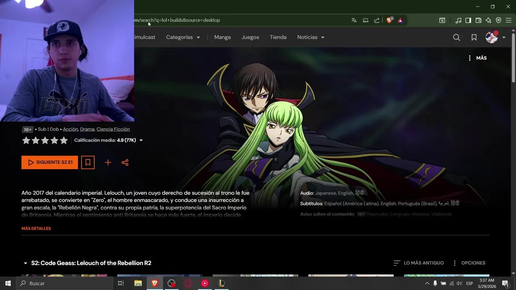Expand MÁS DETALLES below the synopsis

click(36, 228)
